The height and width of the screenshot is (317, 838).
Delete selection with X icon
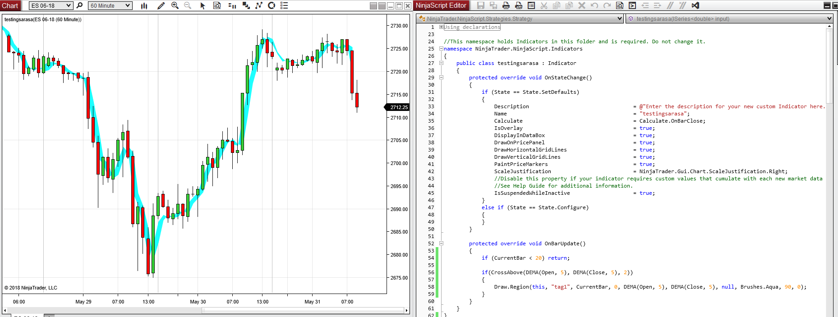(582, 5)
